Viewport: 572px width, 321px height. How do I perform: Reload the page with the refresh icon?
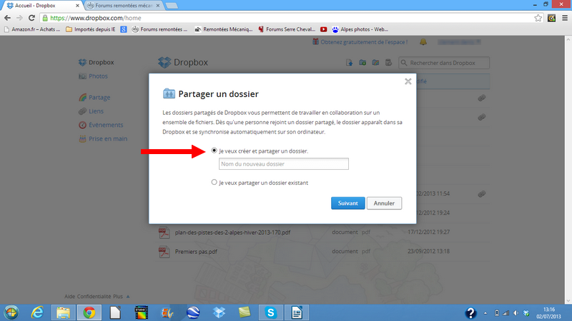(31, 18)
